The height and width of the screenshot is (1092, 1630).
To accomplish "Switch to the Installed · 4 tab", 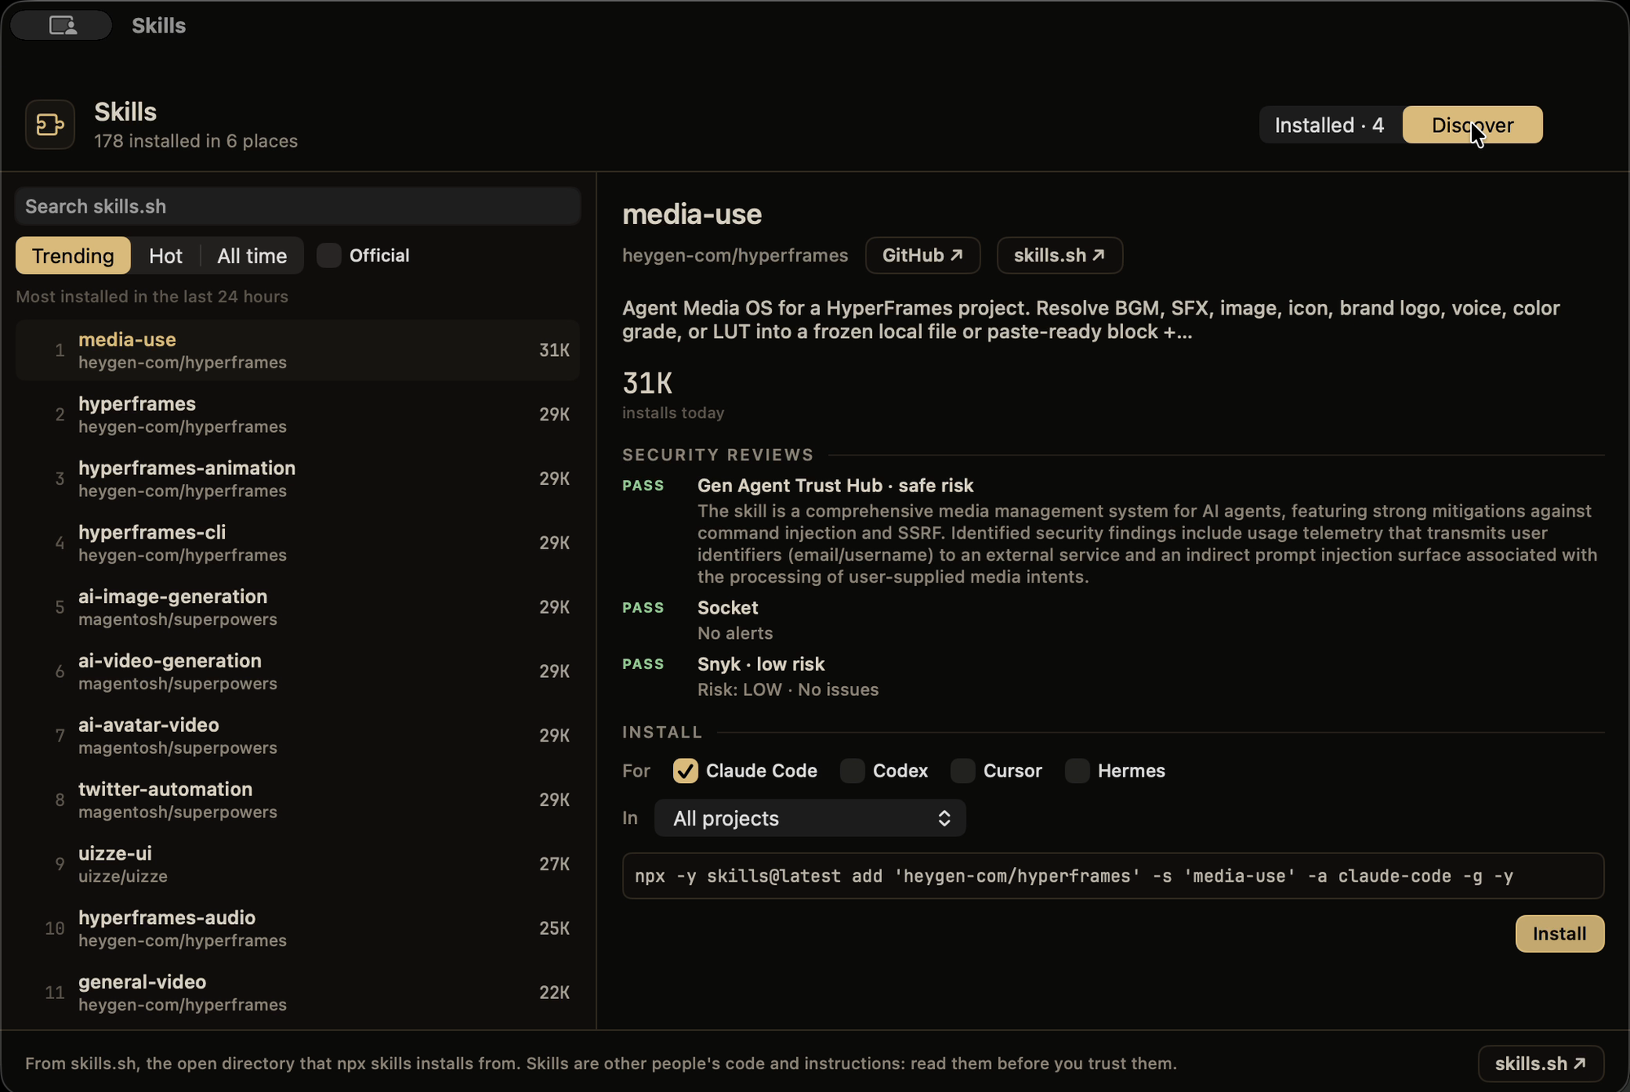I will tap(1329, 125).
